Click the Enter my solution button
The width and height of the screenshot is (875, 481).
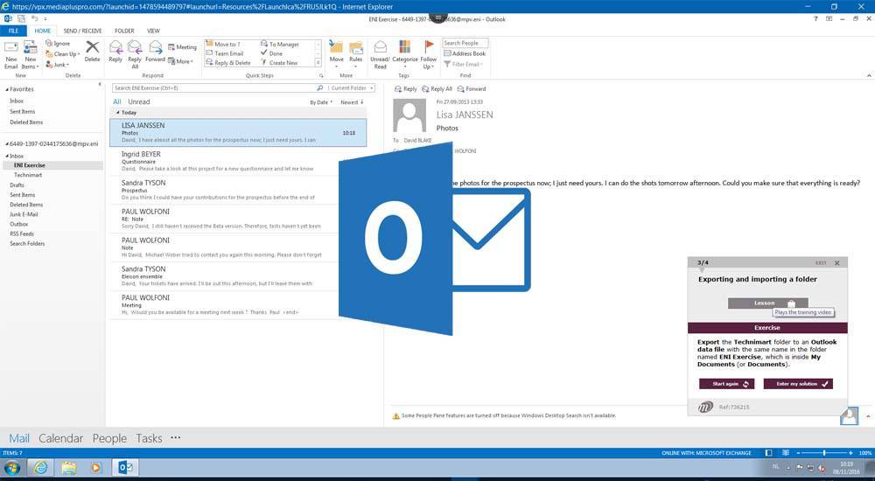(x=797, y=384)
